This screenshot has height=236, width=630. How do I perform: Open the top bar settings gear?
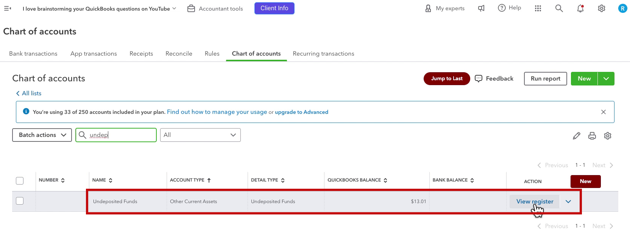601,8
